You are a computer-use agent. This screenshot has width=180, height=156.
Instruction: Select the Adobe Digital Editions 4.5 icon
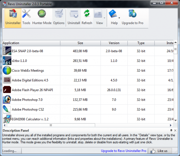click(x=7, y=80)
